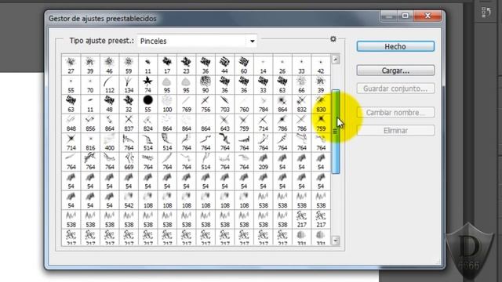The image size is (502, 282).
Task: Select the brush preset labeled 824
Action: pyautogui.click(x=148, y=123)
